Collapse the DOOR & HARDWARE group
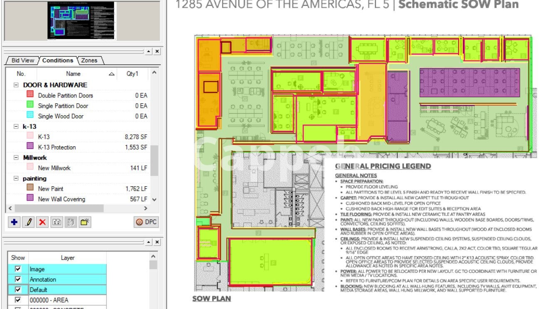Image resolution: width=548 pixels, height=309 pixels. pyautogui.click(x=16, y=85)
